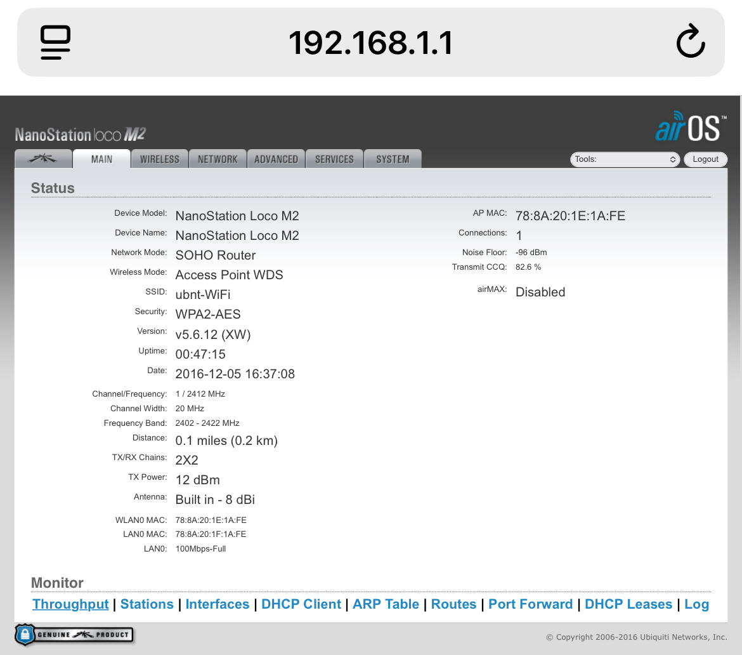
Task: Open the Port Forward link
Action: coord(530,604)
